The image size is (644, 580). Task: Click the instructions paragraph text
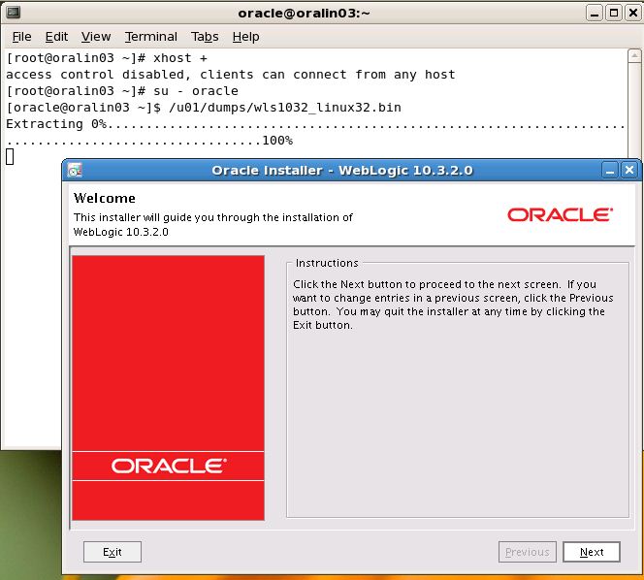(x=453, y=305)
